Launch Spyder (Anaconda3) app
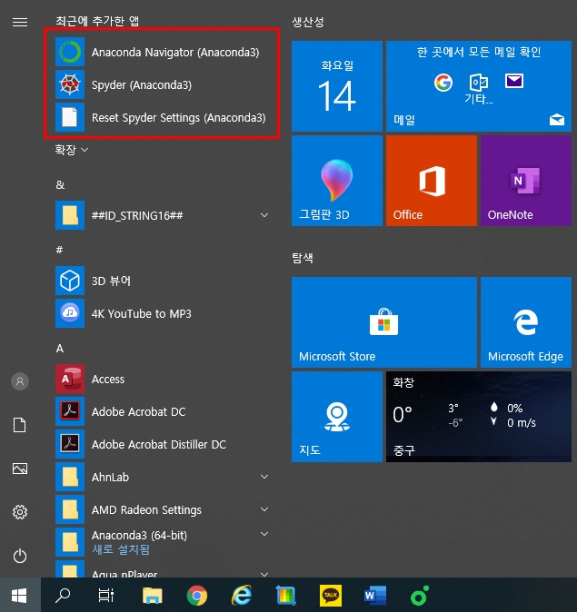The image size is (577, 612). tap(161, 84)
